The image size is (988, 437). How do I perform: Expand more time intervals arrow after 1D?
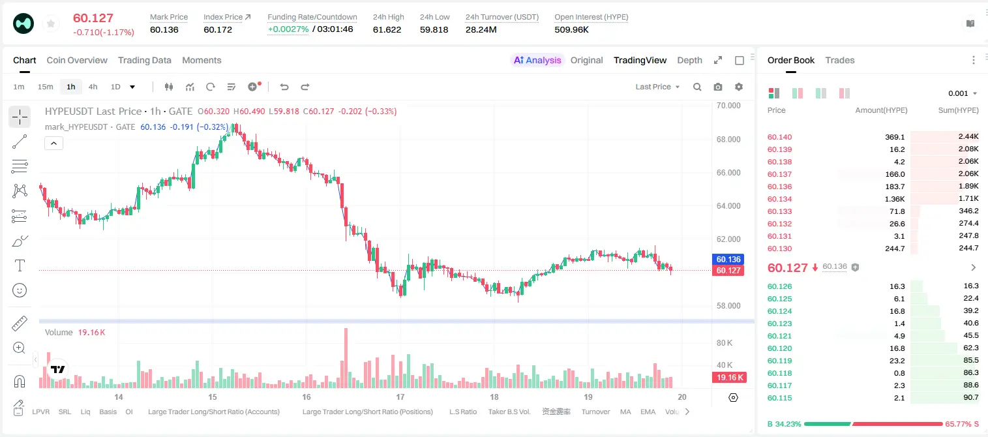[x=132, y=87]
